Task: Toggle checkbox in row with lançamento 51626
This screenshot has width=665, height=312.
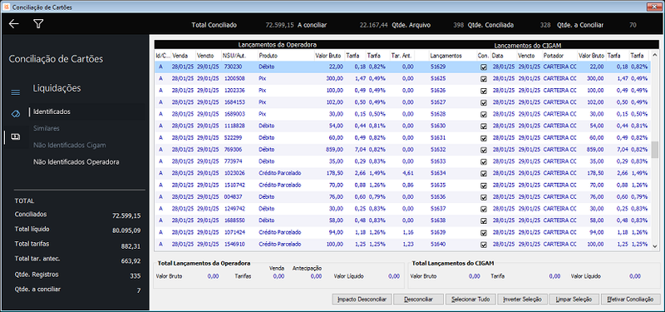Action: [x=484, y=91]
